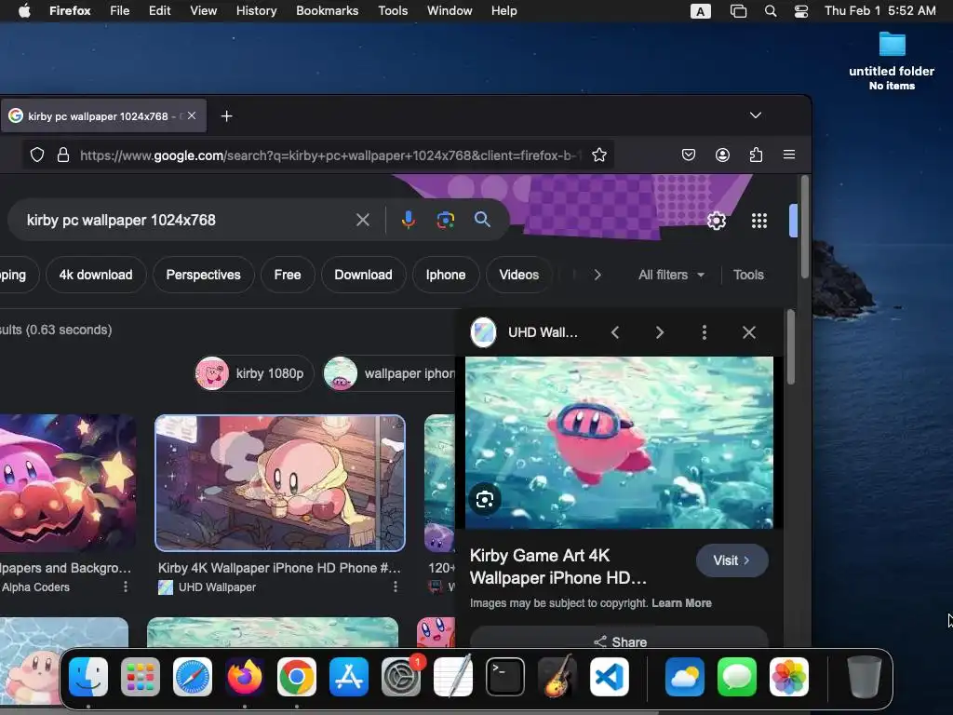This screenshot has width=953, height=715.
Task: Close the image preview panel
Action: [749, 332]
